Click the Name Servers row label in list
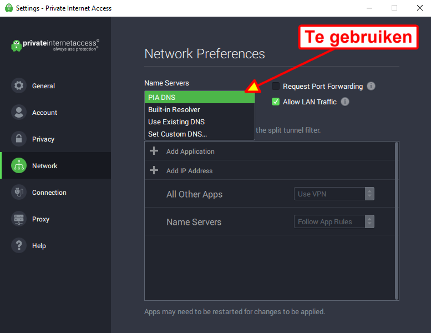The width and height of the screenshot is (431, 333). [x=194, y=222]
